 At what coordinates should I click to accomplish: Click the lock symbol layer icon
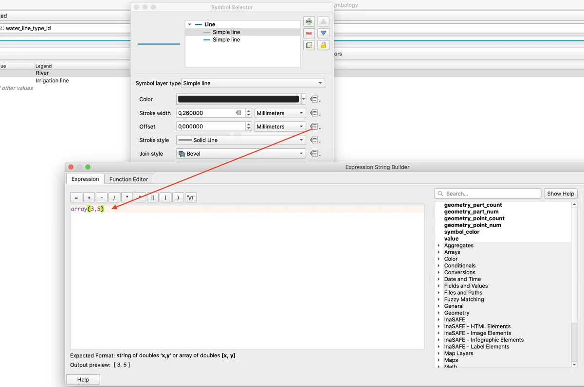pos(323,45)
